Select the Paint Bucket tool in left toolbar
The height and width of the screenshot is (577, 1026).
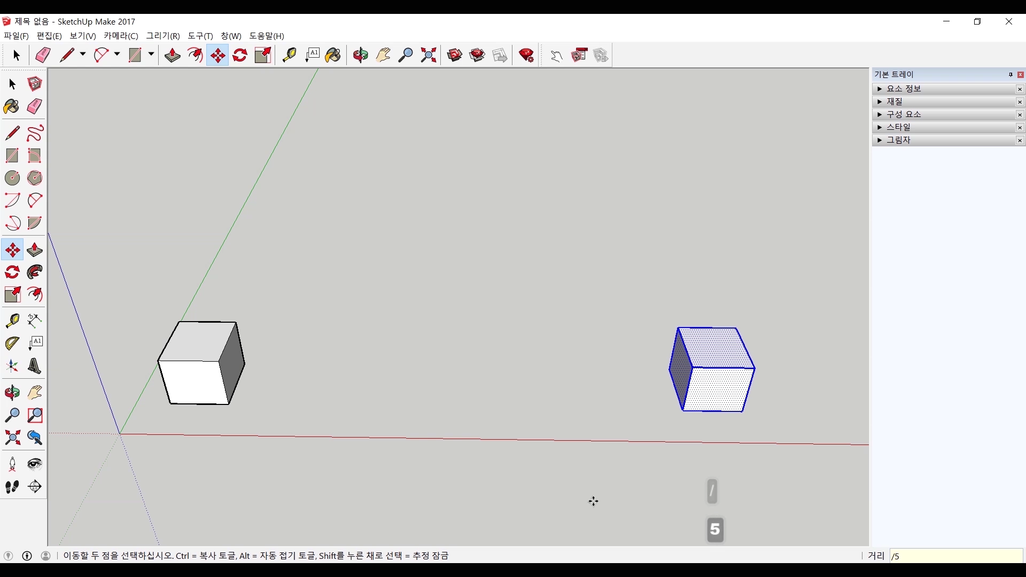[x=12, y=107]
